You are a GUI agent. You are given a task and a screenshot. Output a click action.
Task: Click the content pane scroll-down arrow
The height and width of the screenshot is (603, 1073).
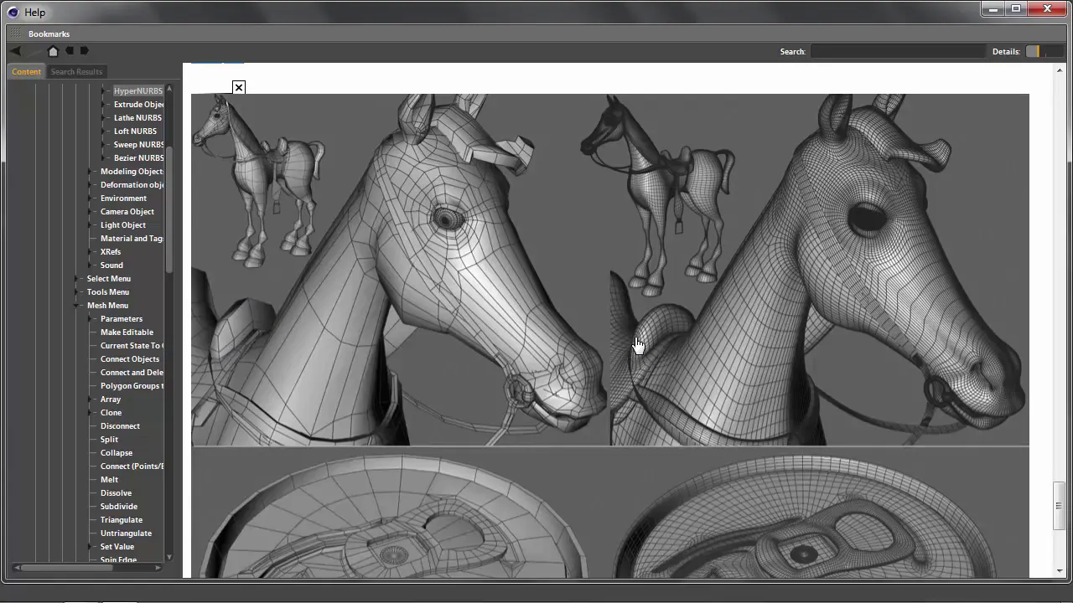tap(1059, 570)
